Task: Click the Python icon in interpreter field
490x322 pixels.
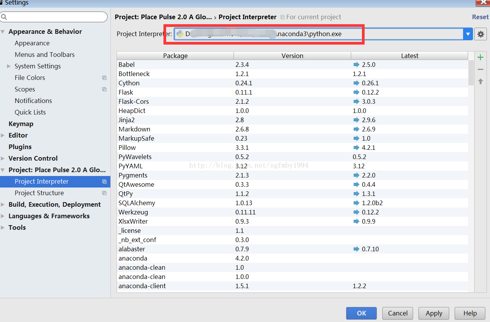Action: pyautogui.click(x=180, y=34)
